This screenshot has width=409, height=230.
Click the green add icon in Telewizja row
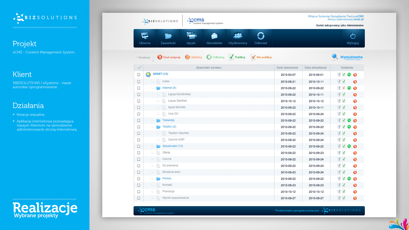click(x=349, y=120)
